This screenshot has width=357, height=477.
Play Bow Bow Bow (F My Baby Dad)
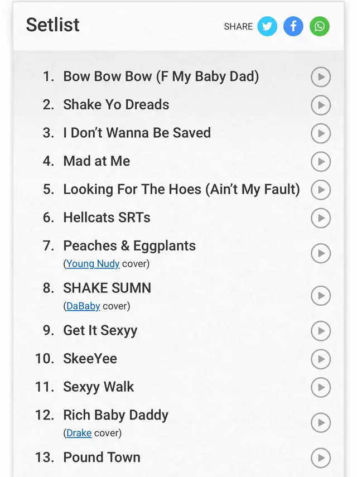point(321,77)
